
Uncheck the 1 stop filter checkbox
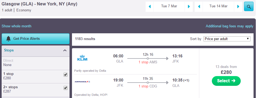(65, 75)
